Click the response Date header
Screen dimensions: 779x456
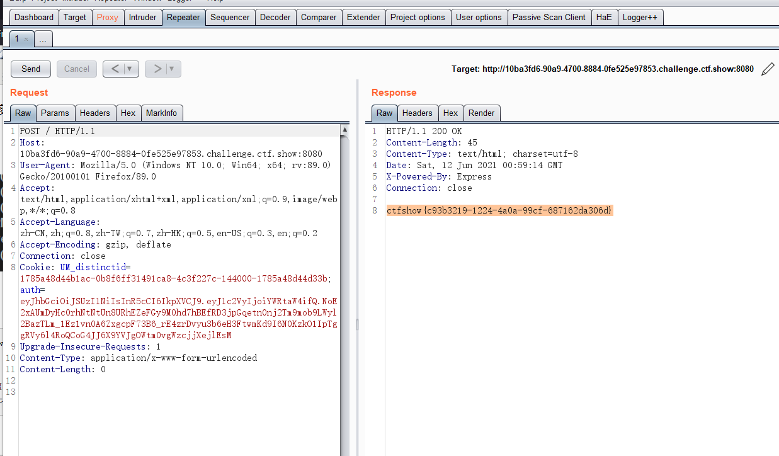(x=474, y=165)
